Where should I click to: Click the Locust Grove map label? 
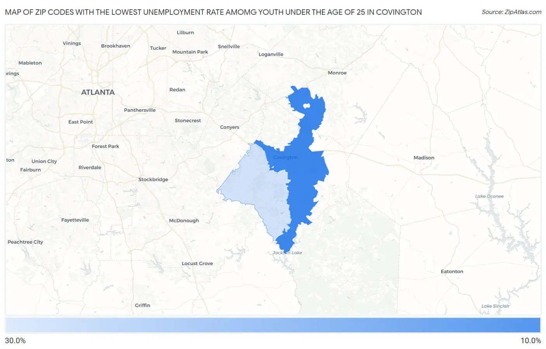(197, 264)
